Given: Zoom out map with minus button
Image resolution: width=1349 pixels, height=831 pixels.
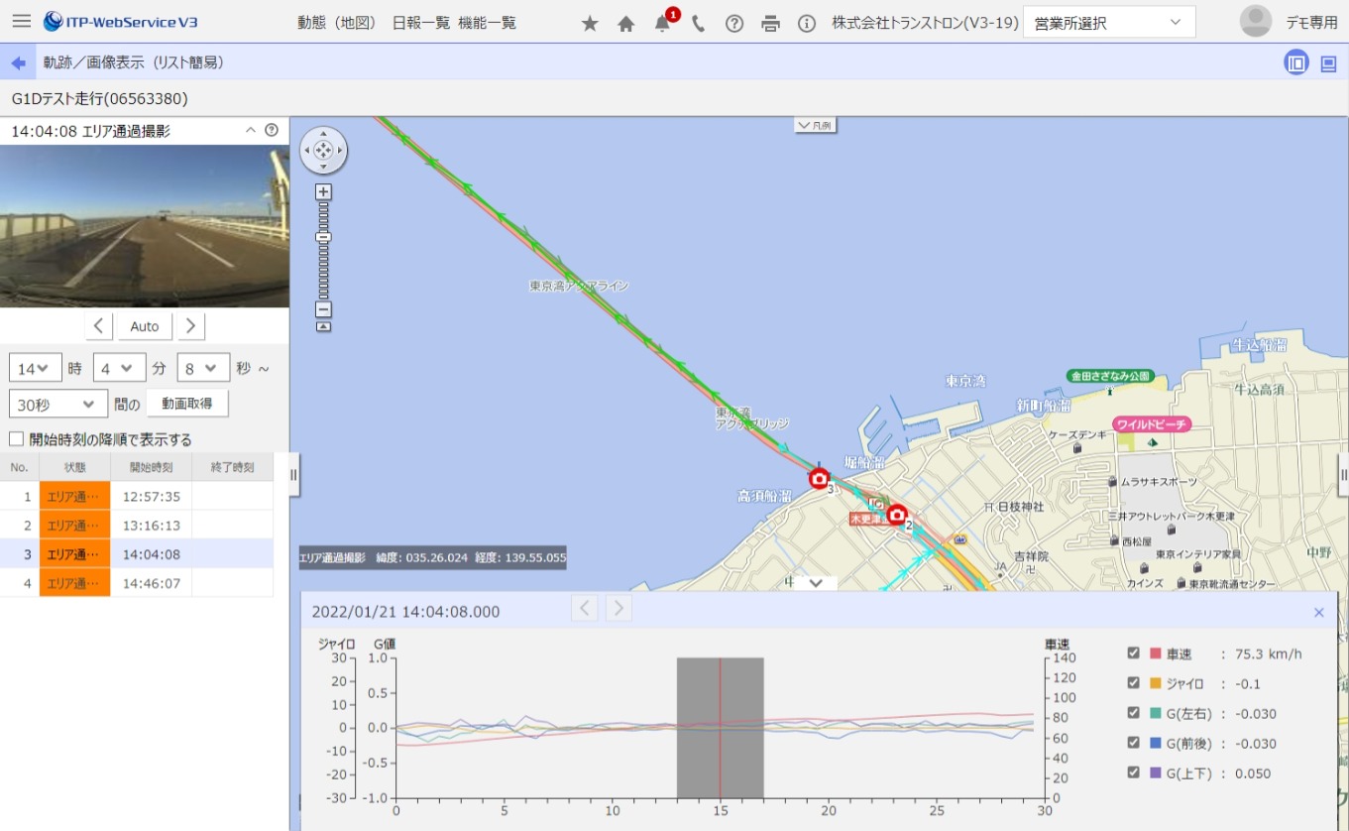Looking at the screenshot, I should point(323,308).
